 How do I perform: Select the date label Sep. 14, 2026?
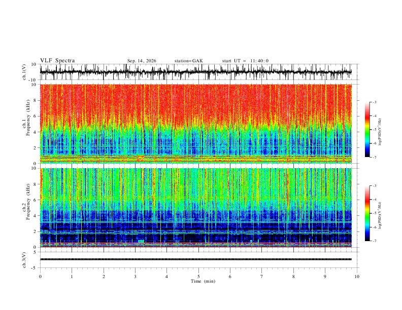[x=142, y=61]
